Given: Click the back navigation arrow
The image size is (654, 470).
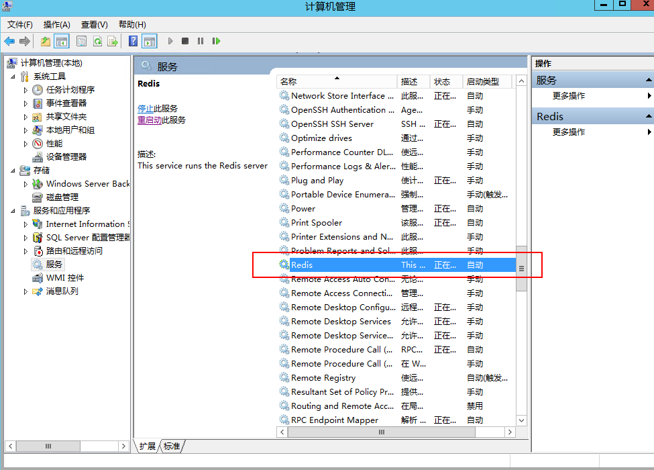Looking at the screenshot, I should tap(8, 41).
